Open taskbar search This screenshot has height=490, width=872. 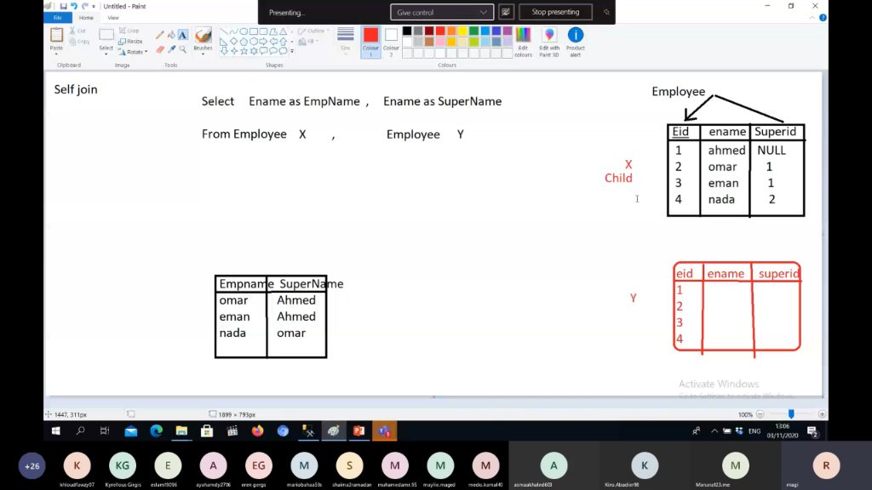tap(80, 430)
